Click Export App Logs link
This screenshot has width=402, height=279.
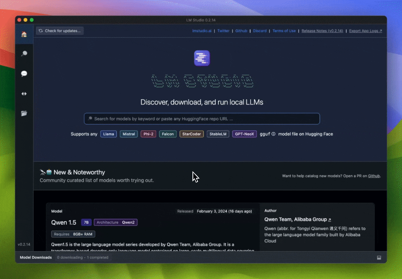point(365,31)
